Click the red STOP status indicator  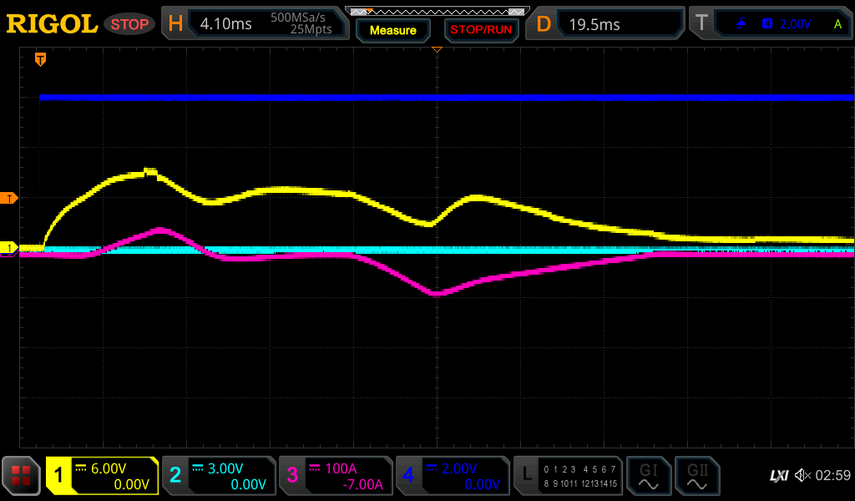pyautogui.click(x=129, y=24)
